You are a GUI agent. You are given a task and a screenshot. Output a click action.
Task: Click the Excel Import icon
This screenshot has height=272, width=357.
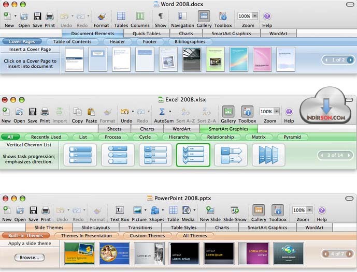(x=60, y=112)
